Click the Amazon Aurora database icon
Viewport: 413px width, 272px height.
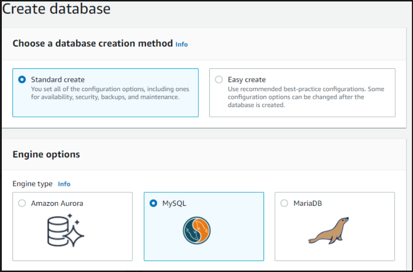65,230
